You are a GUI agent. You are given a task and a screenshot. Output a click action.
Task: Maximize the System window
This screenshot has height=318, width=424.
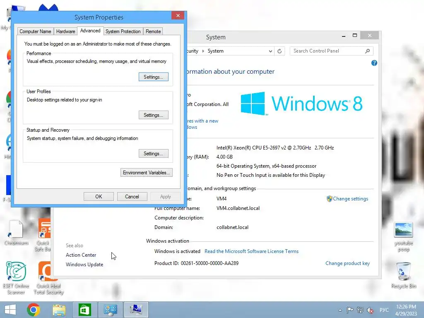coord(355,36)
